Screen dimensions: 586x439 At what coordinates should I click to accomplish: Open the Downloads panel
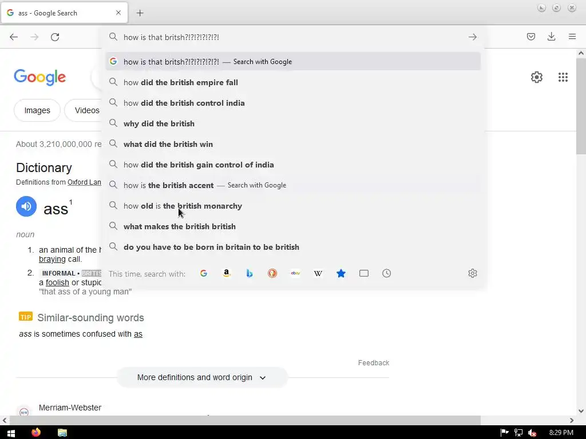(x=551, y=37)
